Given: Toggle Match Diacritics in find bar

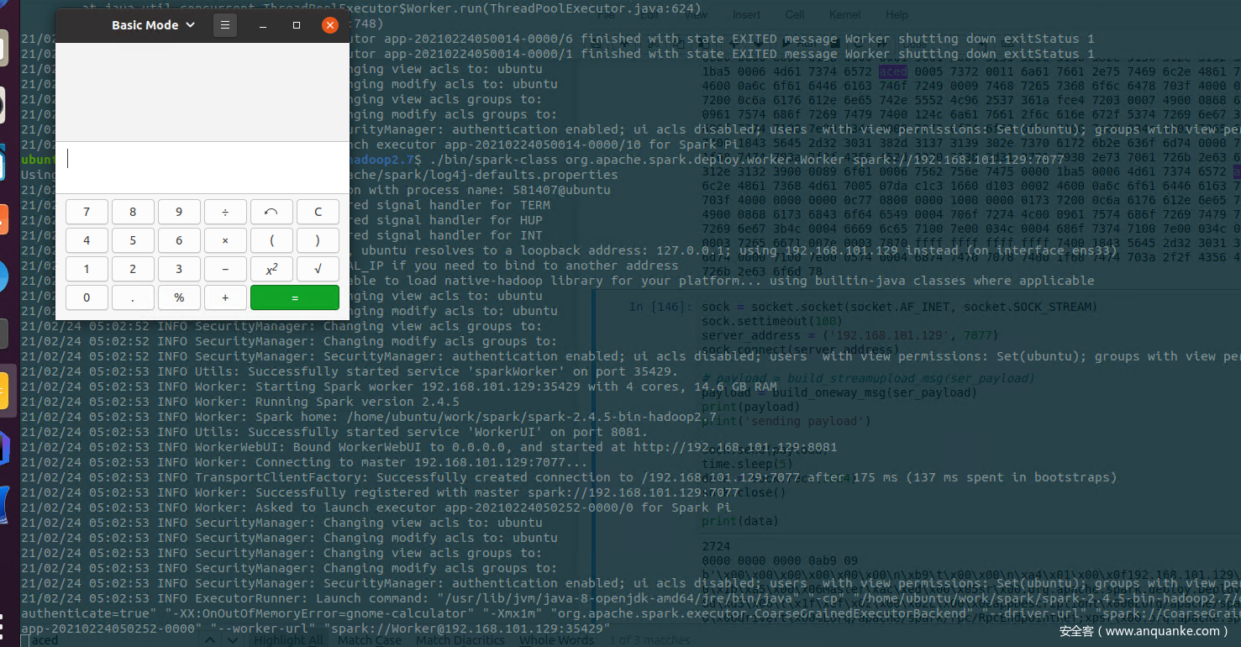Looking at the screenshot, I should [460, 640].
